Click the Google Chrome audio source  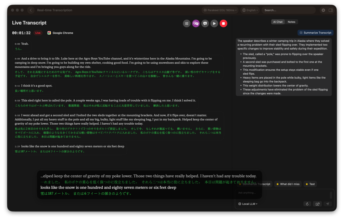coord(60,33)
